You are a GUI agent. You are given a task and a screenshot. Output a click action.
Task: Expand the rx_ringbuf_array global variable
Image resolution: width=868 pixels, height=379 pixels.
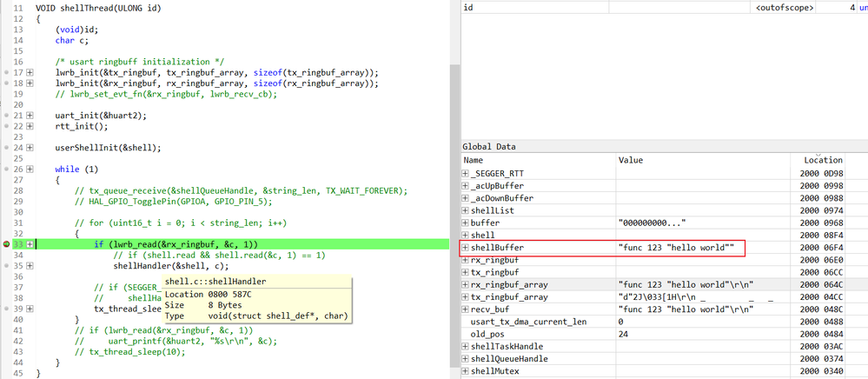[x=466, y=285]
